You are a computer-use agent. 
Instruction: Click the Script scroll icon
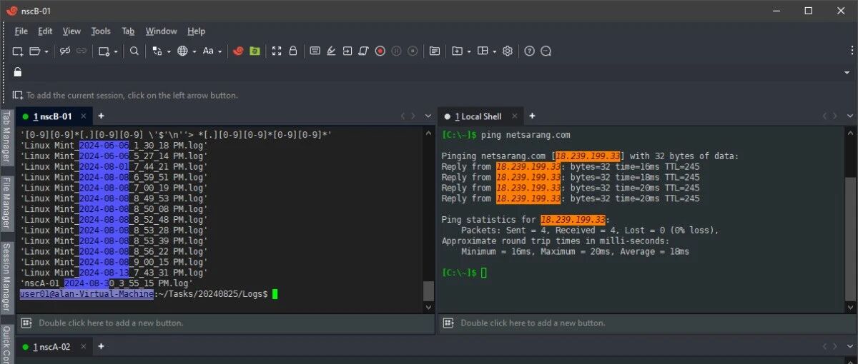point(364,51)
